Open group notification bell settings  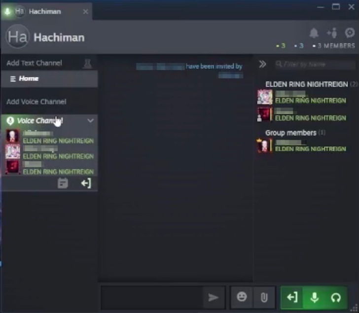tap(314, 33)
